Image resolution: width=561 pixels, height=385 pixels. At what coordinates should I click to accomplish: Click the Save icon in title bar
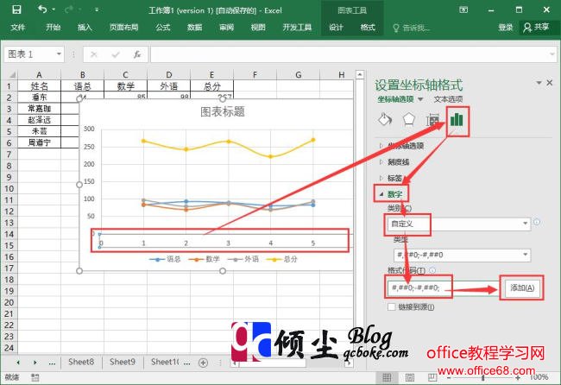pos(16,9)
